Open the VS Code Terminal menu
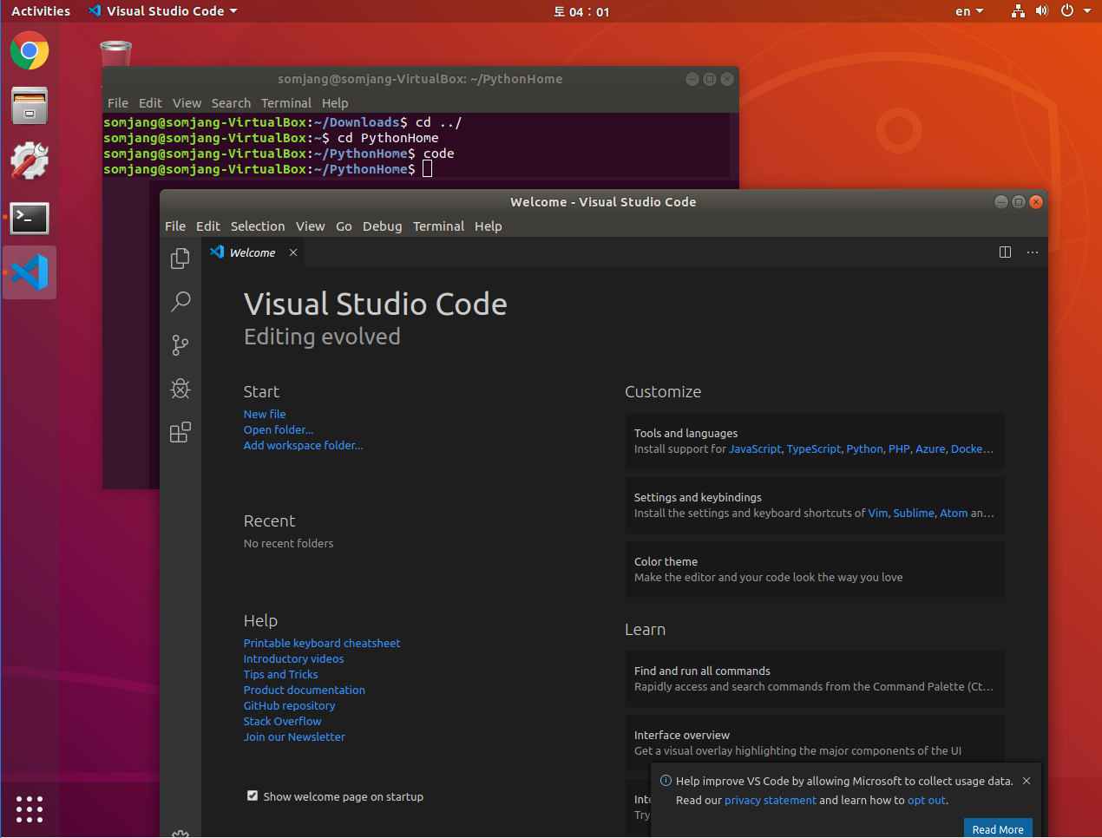The height and width of the screenshot is (838, 1102). point(438,226)
